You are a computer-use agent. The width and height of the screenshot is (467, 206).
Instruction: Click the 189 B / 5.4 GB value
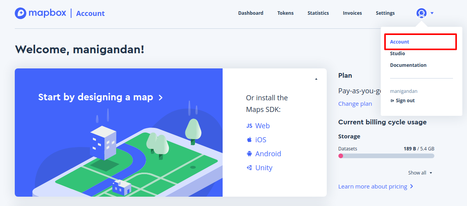tap(419, 149)
